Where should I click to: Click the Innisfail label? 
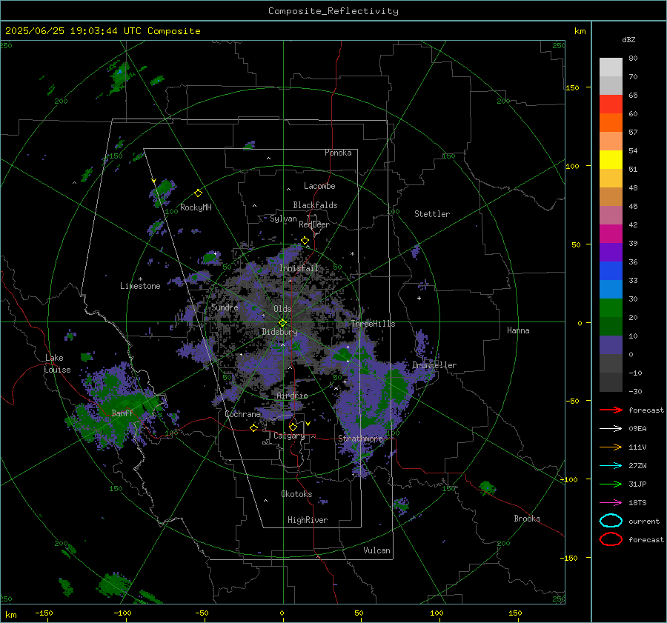299,268
